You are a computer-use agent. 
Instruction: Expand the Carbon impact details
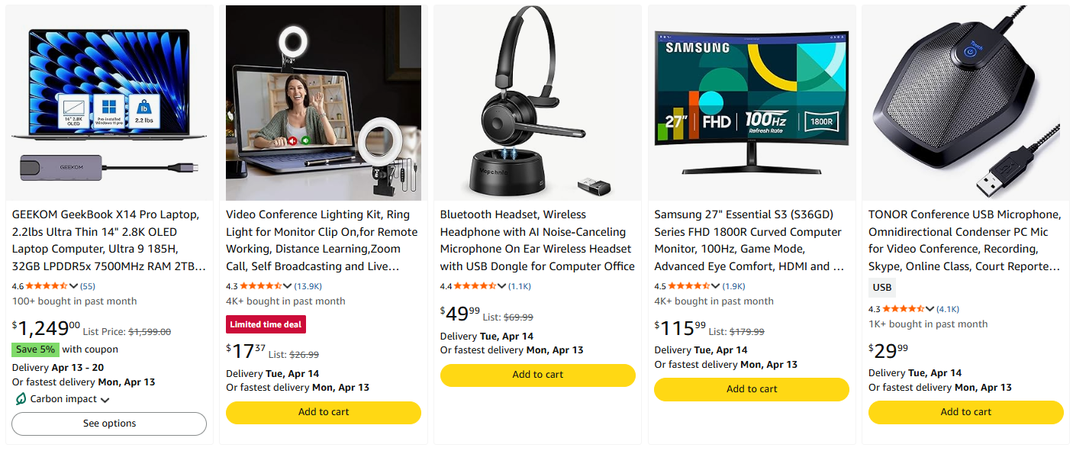(103, 399)
